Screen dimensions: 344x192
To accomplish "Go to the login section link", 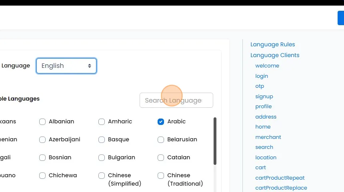I will 262,76.
